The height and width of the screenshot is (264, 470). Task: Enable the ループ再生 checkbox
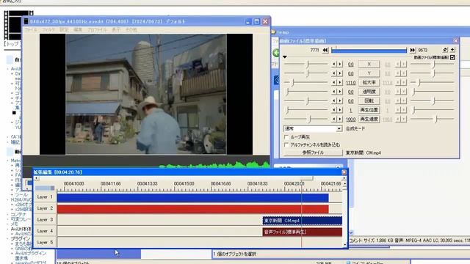coord(286,137)
